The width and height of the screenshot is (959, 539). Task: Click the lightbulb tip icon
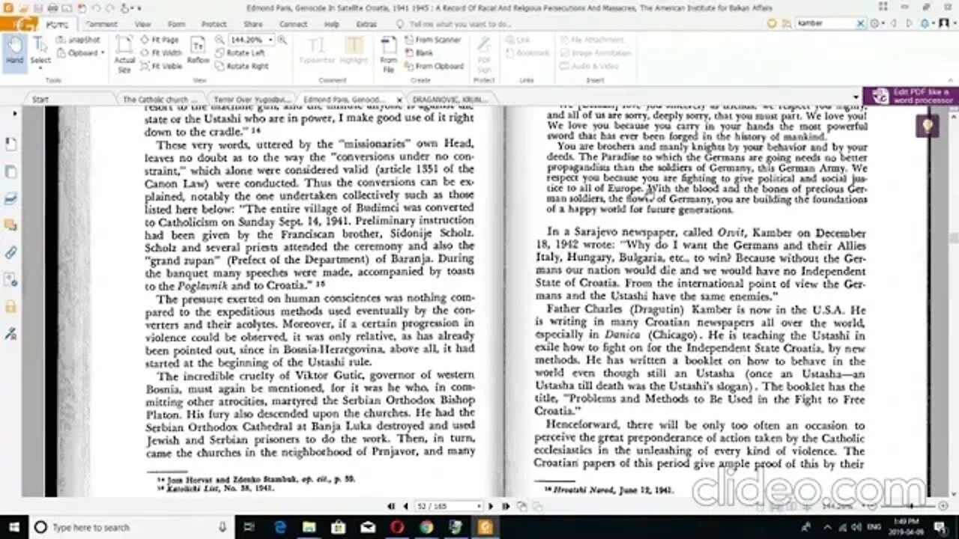(x=927, y=126)
